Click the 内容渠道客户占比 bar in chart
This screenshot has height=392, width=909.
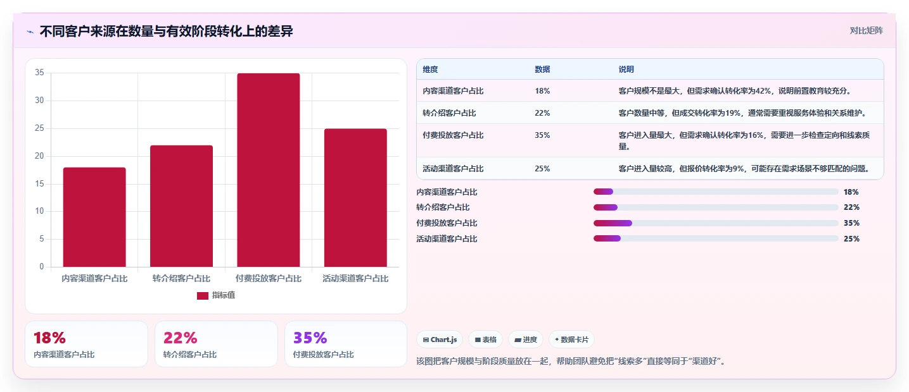pos(94,217)
